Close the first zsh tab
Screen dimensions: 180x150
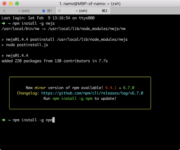pos(4,11)
